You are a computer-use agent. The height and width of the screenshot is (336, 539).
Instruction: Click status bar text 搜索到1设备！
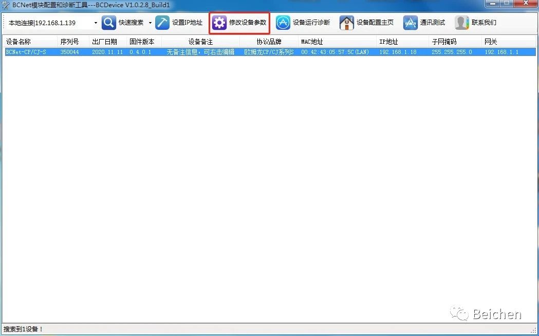tap(23, 329)
